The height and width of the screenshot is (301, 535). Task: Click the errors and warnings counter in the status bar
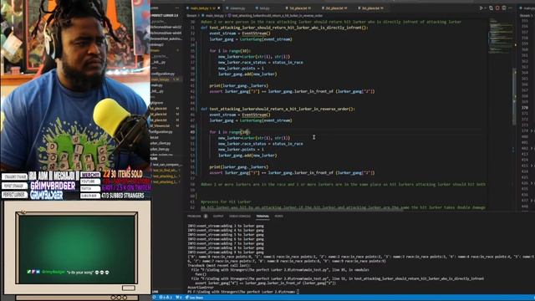pyautogui.click(x=166, y=298)
